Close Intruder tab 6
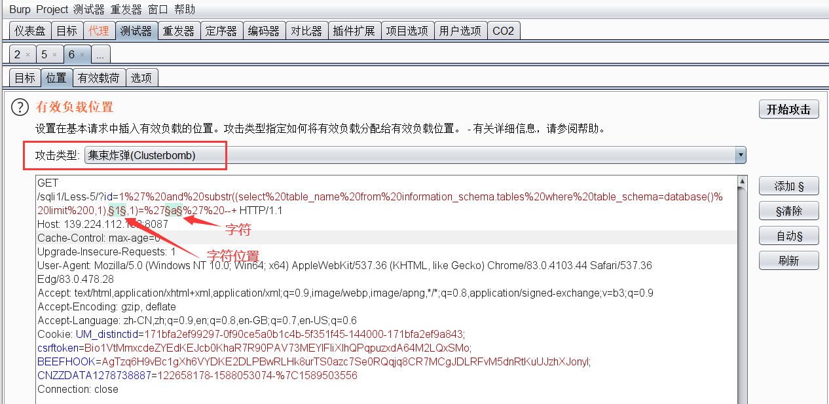 82,55
